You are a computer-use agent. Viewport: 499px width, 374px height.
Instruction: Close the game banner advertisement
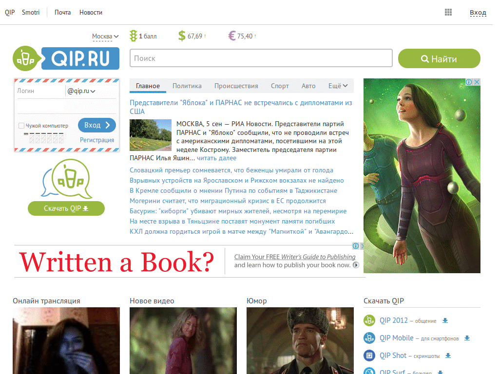[x=477, y=82]
